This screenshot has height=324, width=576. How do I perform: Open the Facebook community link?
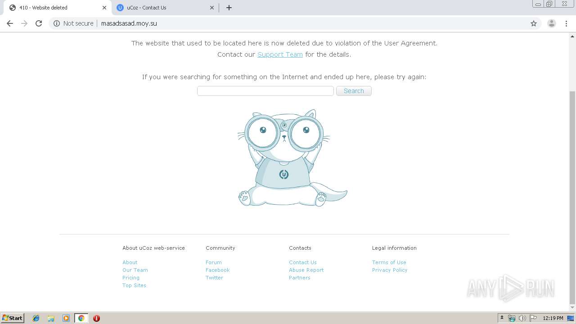click(218, 270)
